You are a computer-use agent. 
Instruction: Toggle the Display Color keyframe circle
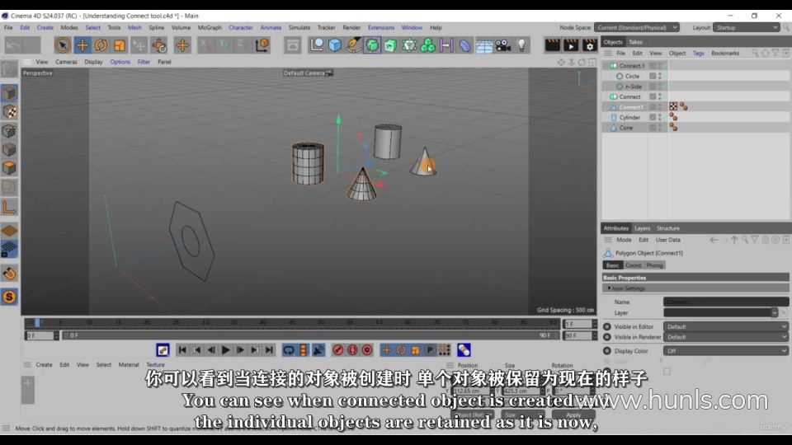pyautogui.click(x=607, y=351)
